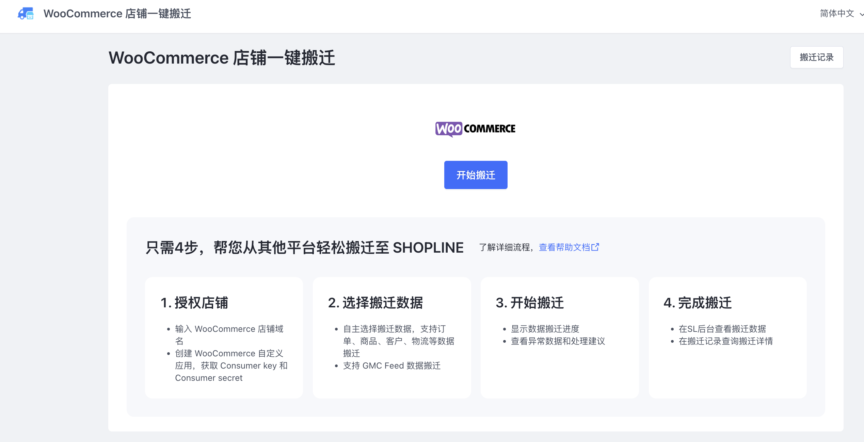Click the bullet about Consumer key 和 Consumer secret
Screen dimensions: 864x442
pyautogui.click(x=231, y=365)
